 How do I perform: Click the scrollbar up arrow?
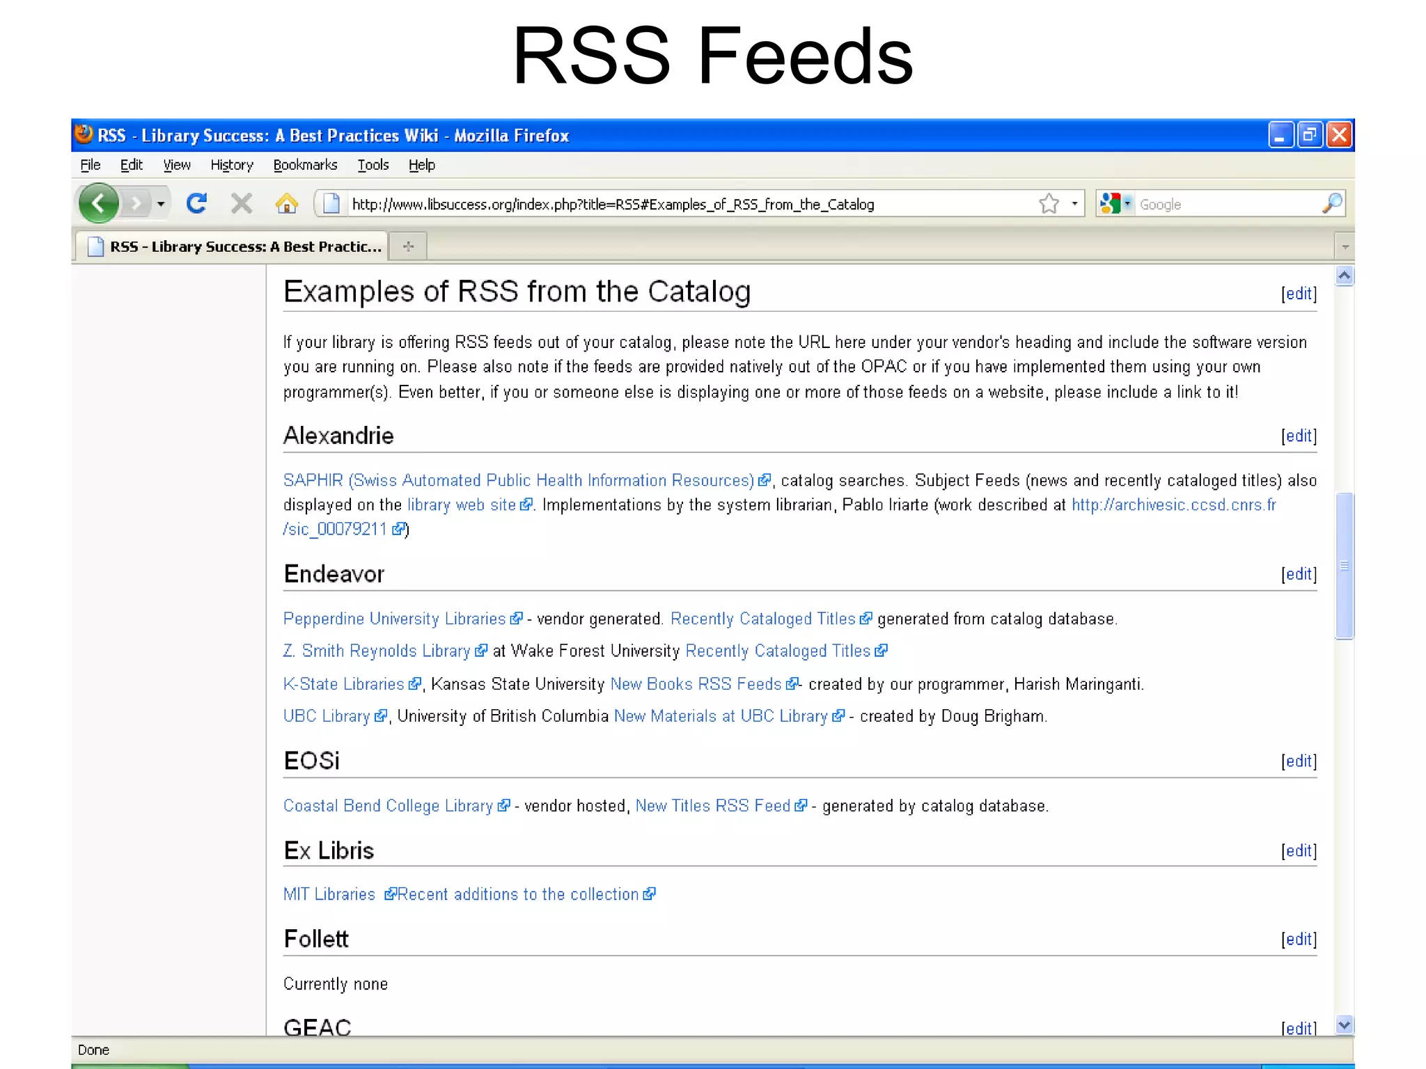[1345, 276]
